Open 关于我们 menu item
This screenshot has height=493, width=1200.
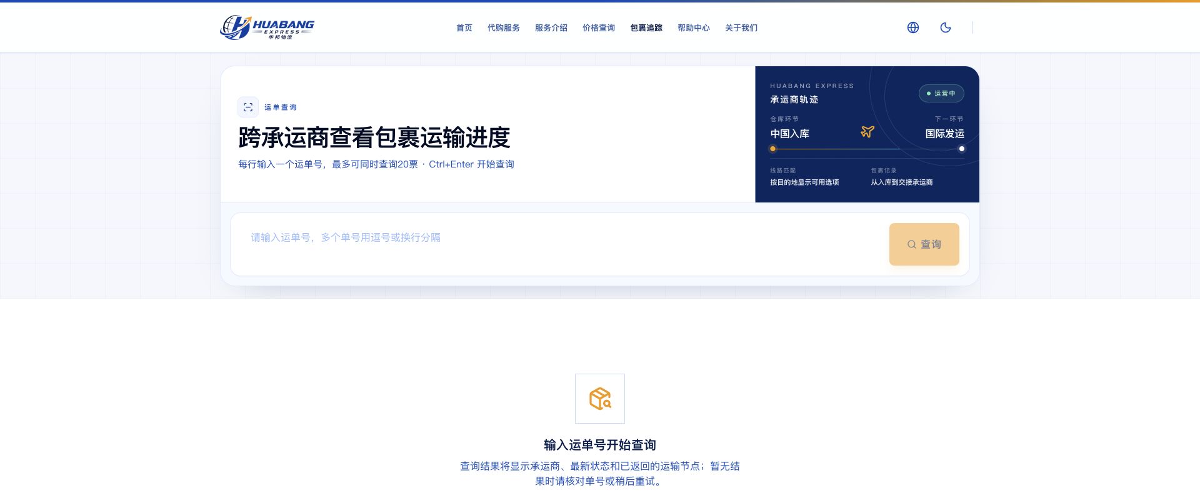pos(741,28)
